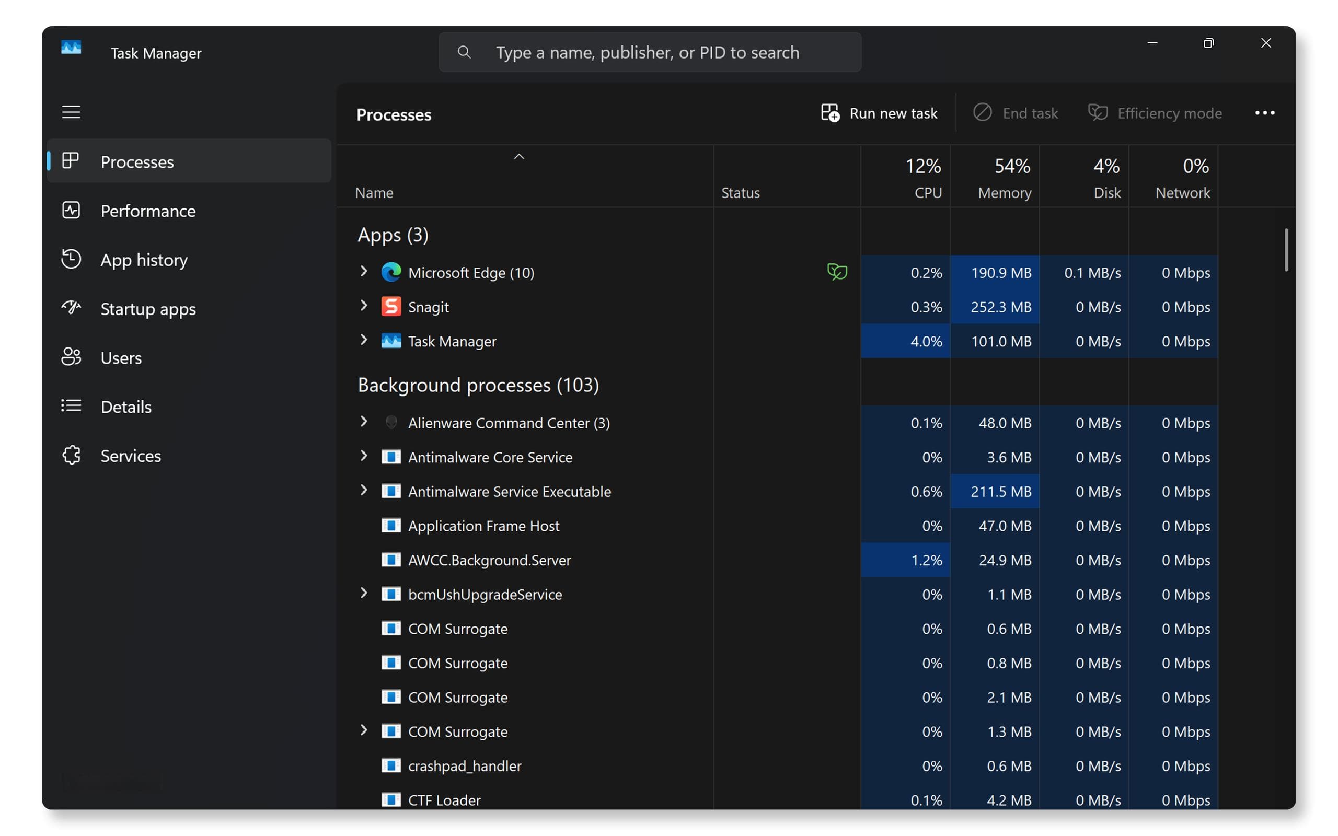Click the Antimalware Core Service icon
Image resolution: width=1338 pixels, height=836 pixels.
[391, 457]
